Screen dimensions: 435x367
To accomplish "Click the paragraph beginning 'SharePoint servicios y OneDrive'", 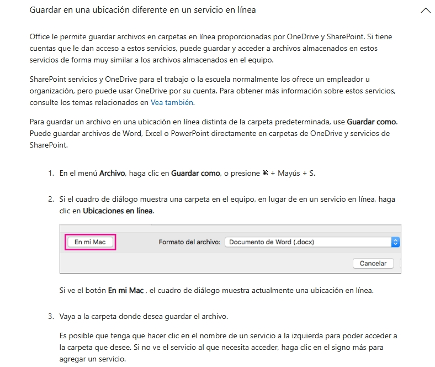I will pyautogui.click(x=213, y=91).
